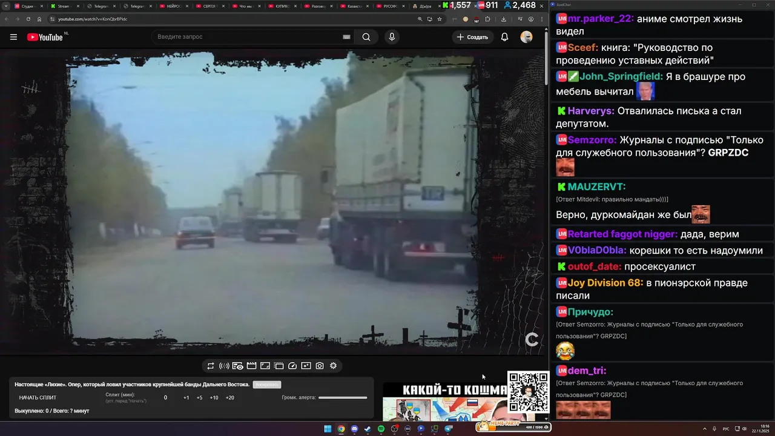Click the youtube.com address bar URL
This screenshot has height=436, width=775.
click(93, 19)
